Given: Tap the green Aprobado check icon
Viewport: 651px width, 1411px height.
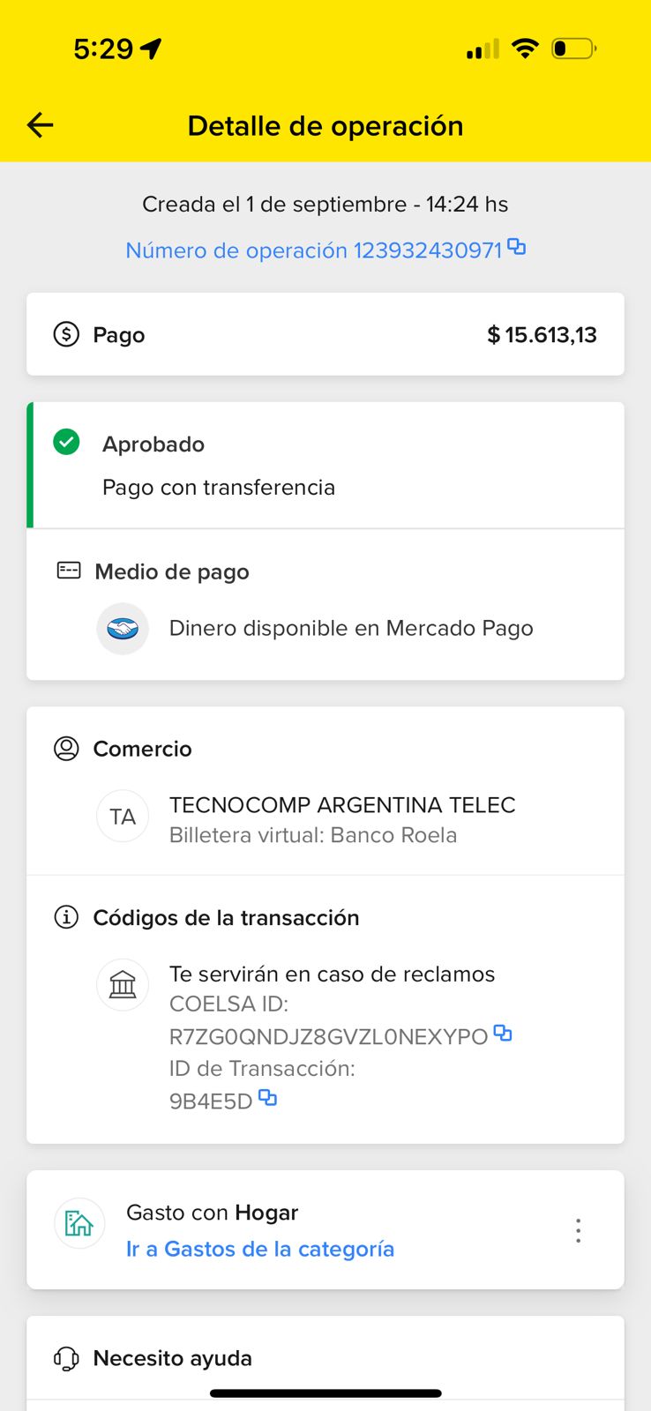Looking at the screenshot, I should (66, 442).
